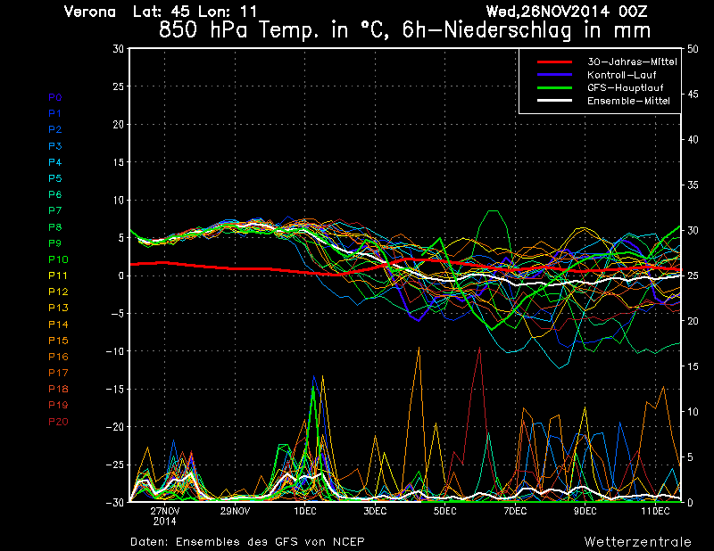Click the Ensemble-Mittel legend text
Screen dimensions: 714x551
coord(628,101)
